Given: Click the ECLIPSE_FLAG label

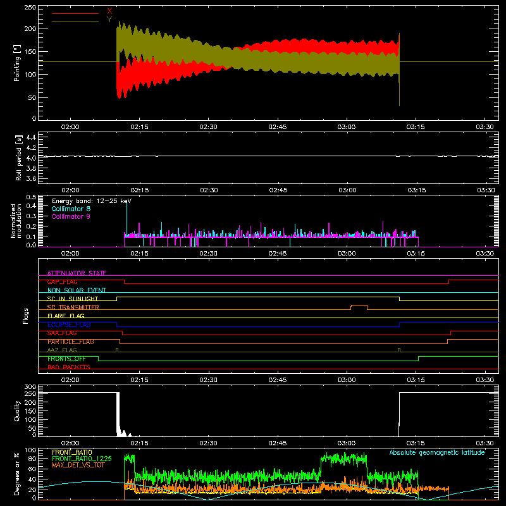Looking at the screenshot, I should click(x=69, y=324).
